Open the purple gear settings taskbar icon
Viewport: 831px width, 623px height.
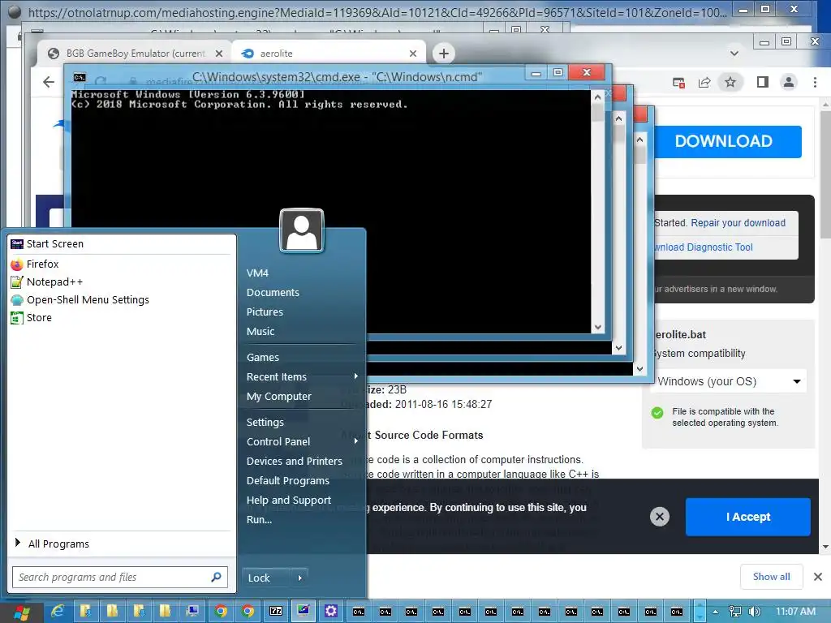pos(331,612)
